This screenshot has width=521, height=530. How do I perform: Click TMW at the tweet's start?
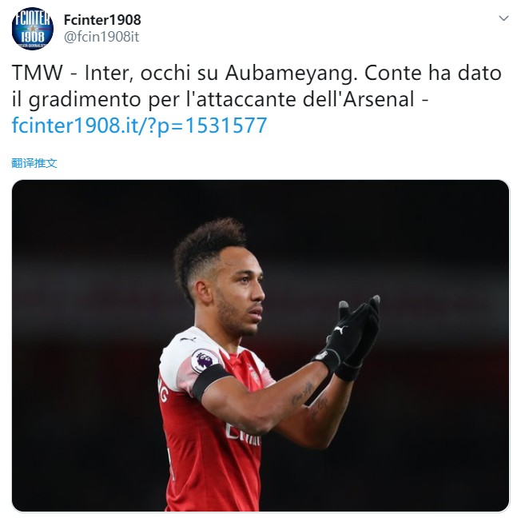coord(35,73)
